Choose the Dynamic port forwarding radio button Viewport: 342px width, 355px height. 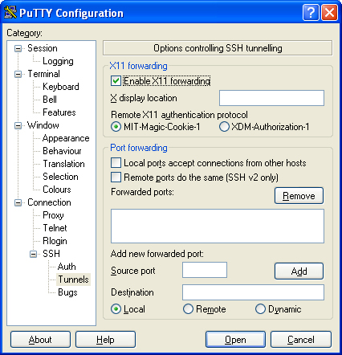tap(260, 309)
